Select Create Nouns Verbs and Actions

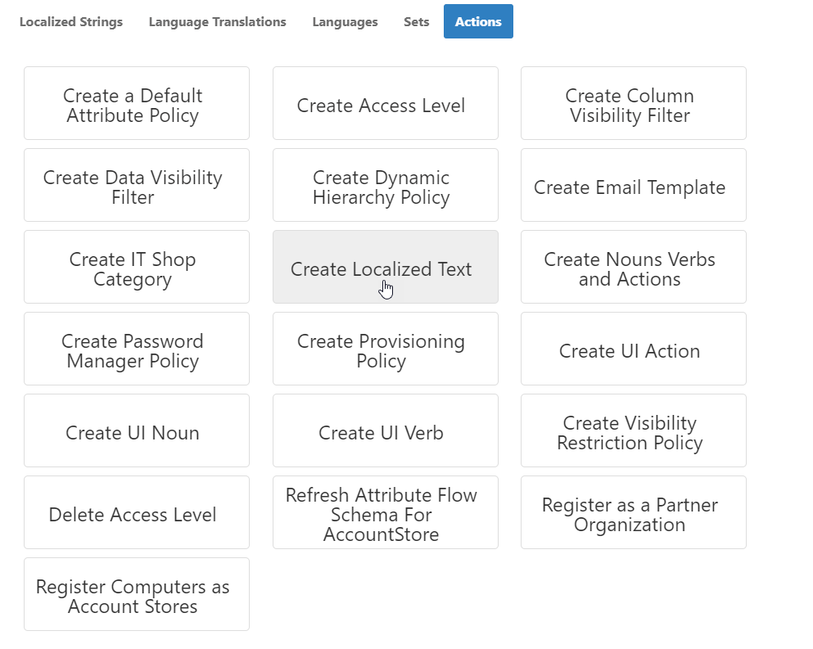pyautogui.click(x=633, y=267)
